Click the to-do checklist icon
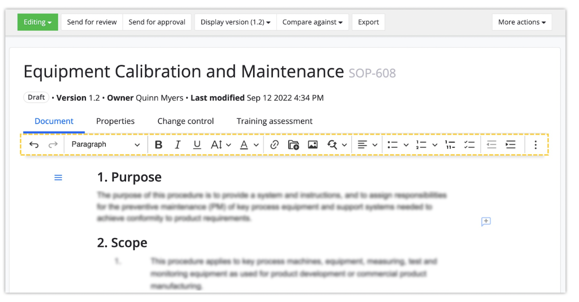The width and height of the screenshot is (579, 302). click(x=469, y=145)
